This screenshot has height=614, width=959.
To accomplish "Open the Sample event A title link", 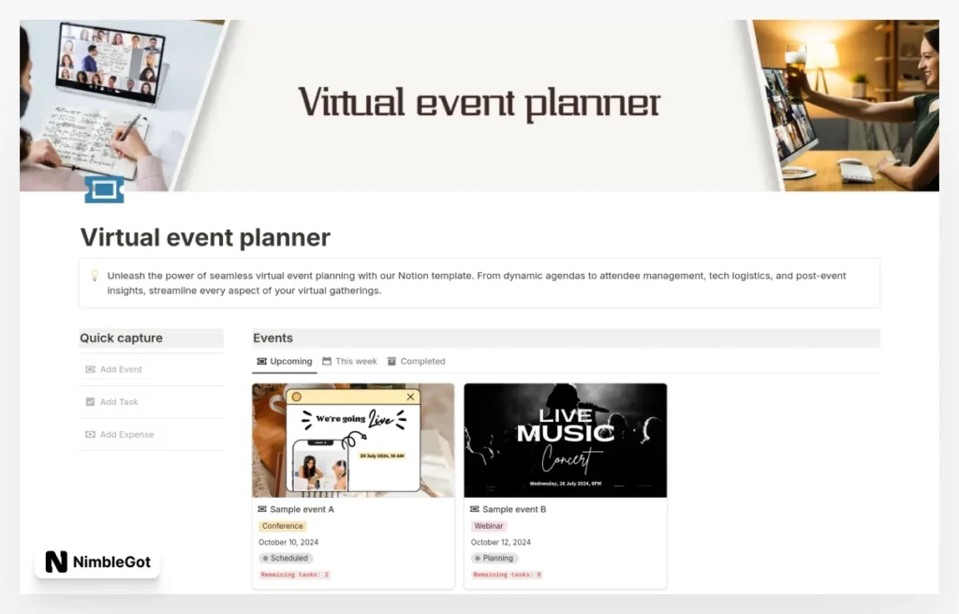I will point(302,509).
